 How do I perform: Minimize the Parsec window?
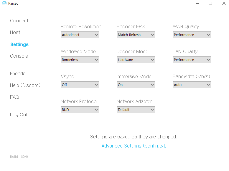[197, 3]
